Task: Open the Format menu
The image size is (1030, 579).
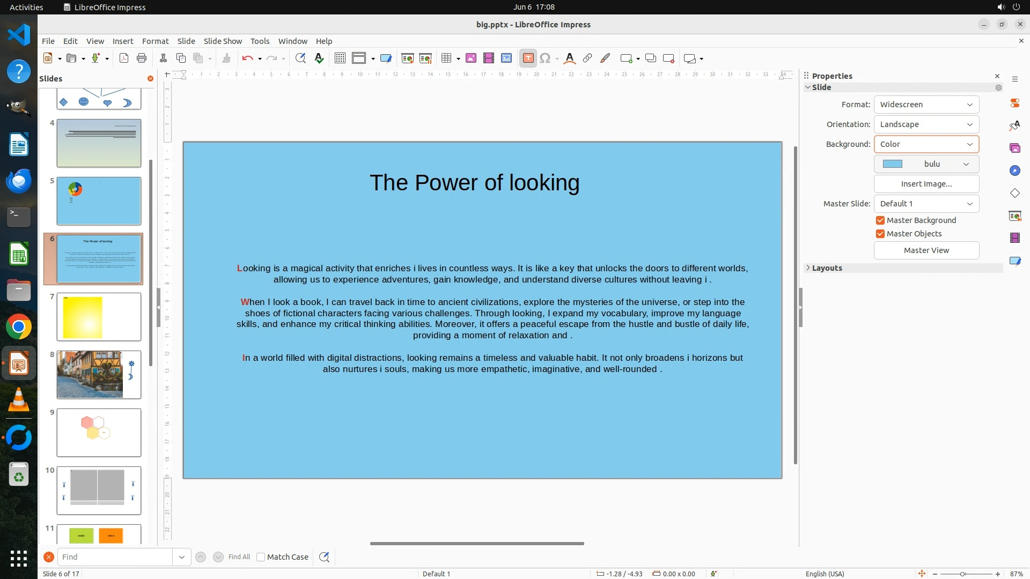Action: click(155, 41)
